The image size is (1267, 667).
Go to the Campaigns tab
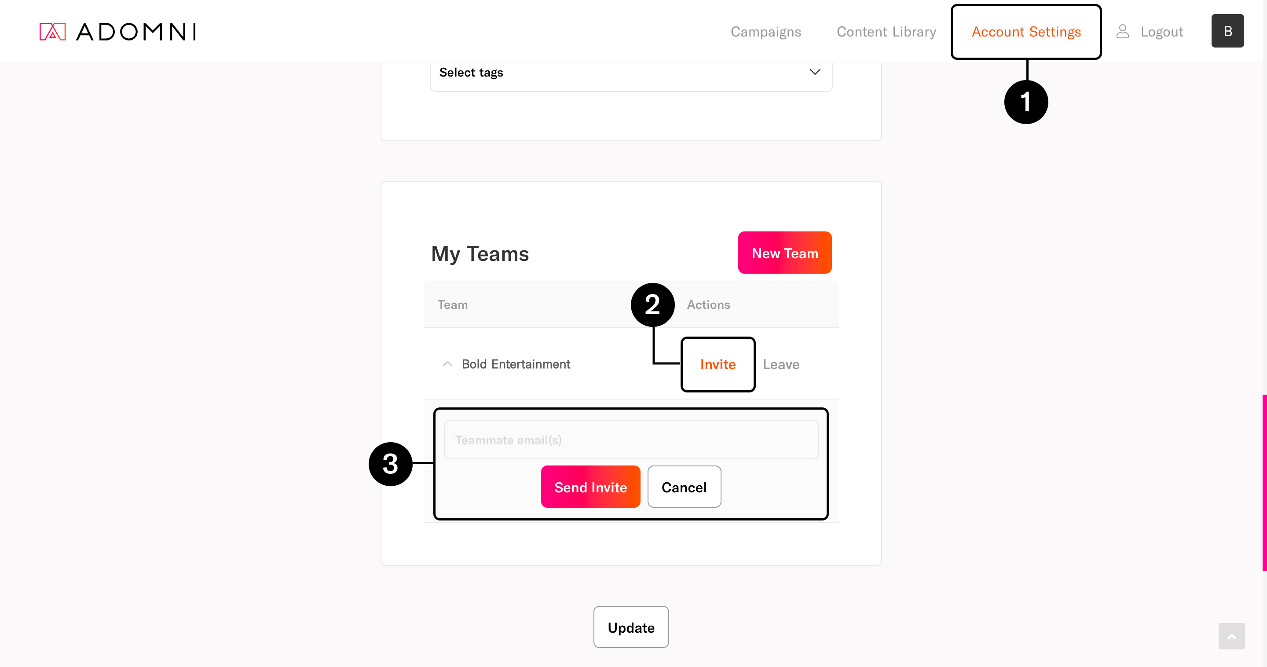click(x=765, y=32)
